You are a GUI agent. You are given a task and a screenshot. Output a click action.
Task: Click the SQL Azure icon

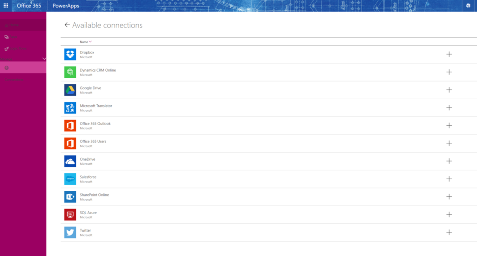[70, 215]
